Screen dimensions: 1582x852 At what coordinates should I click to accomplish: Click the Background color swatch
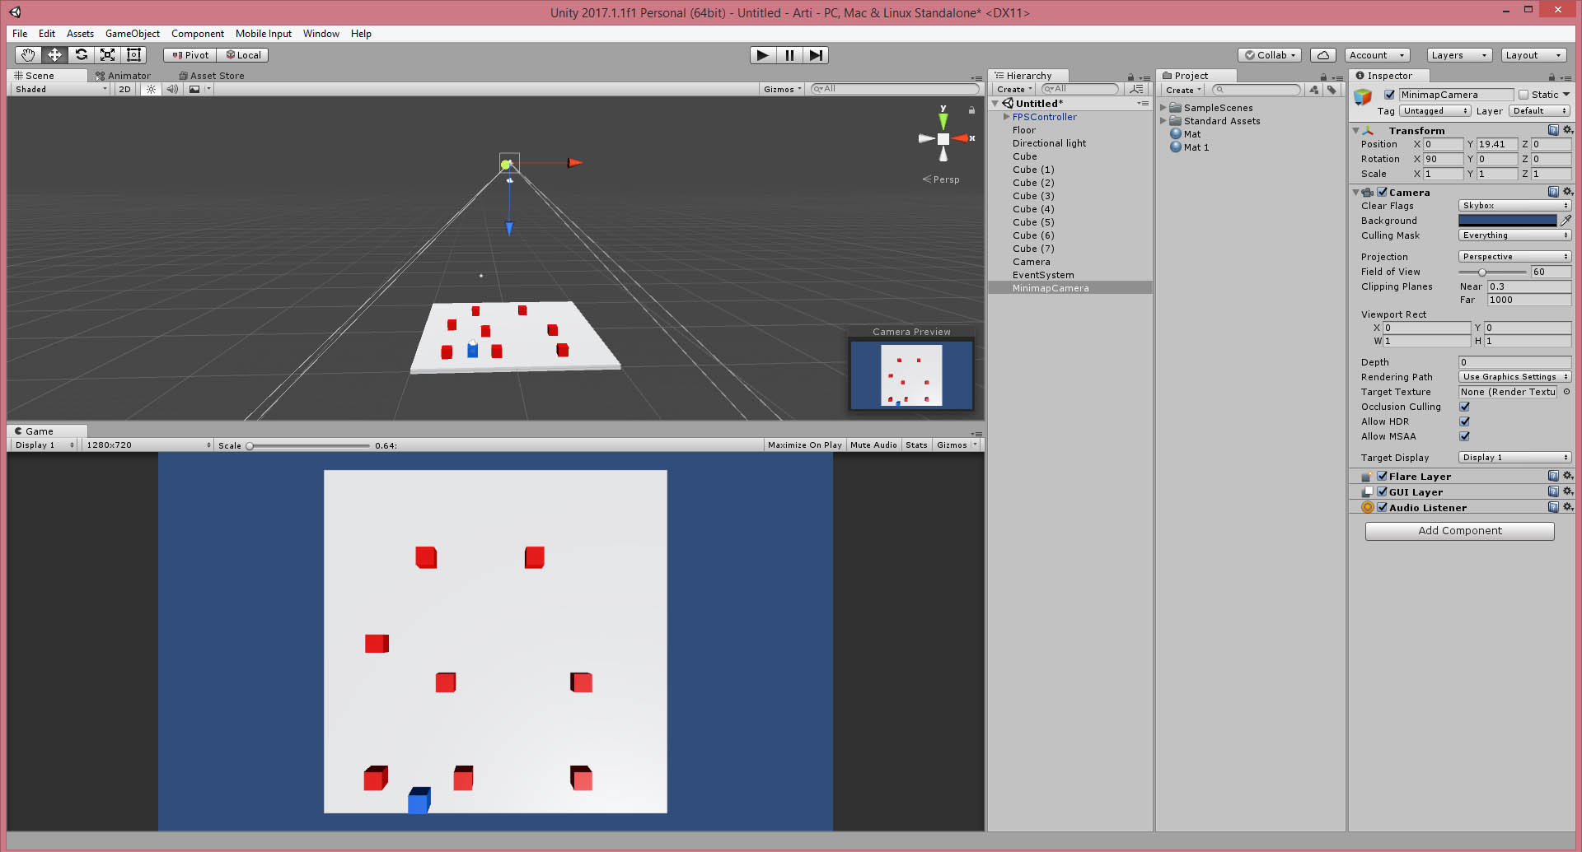[1507, 221]
